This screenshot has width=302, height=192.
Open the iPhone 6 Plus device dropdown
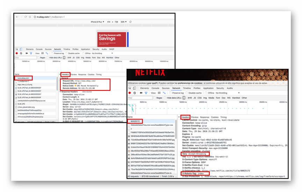point(98,22)
